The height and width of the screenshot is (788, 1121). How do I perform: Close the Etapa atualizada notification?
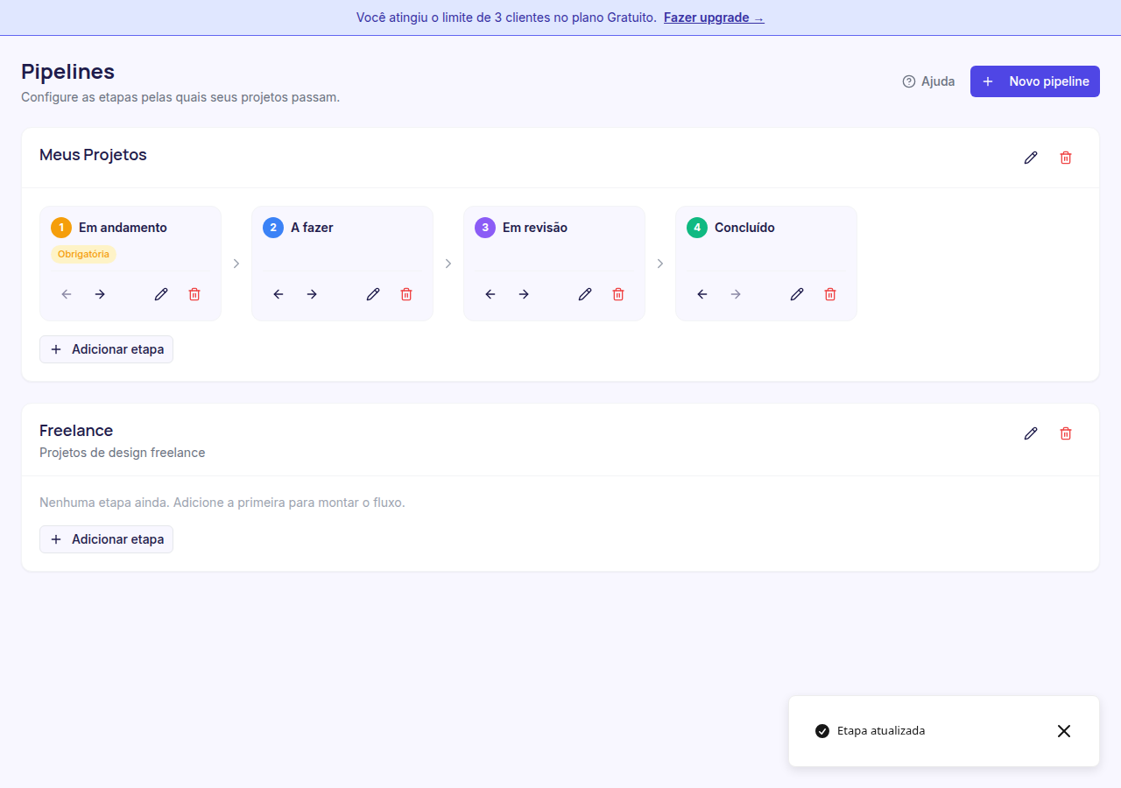[x=1064, y=731]
